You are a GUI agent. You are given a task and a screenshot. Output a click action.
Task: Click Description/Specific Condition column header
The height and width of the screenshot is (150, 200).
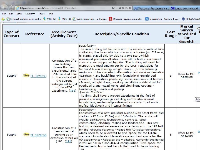pos(122,34)
